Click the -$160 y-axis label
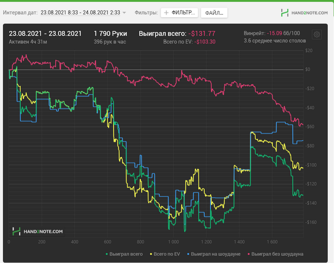This screenshot has width=334, height=263. (311, 222)
